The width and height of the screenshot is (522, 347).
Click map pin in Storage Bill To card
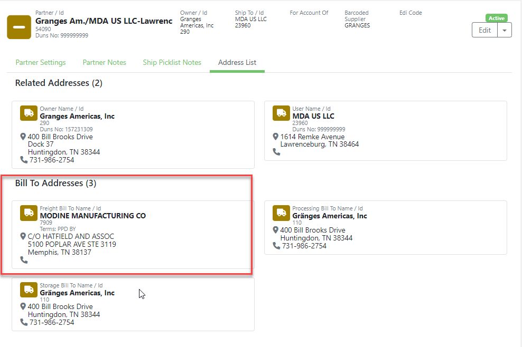pyautogui.click(x=23, y=306)
